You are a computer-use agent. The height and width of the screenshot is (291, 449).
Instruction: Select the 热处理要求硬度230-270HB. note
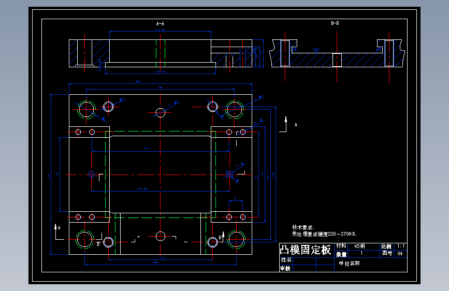tap(324, 234)
